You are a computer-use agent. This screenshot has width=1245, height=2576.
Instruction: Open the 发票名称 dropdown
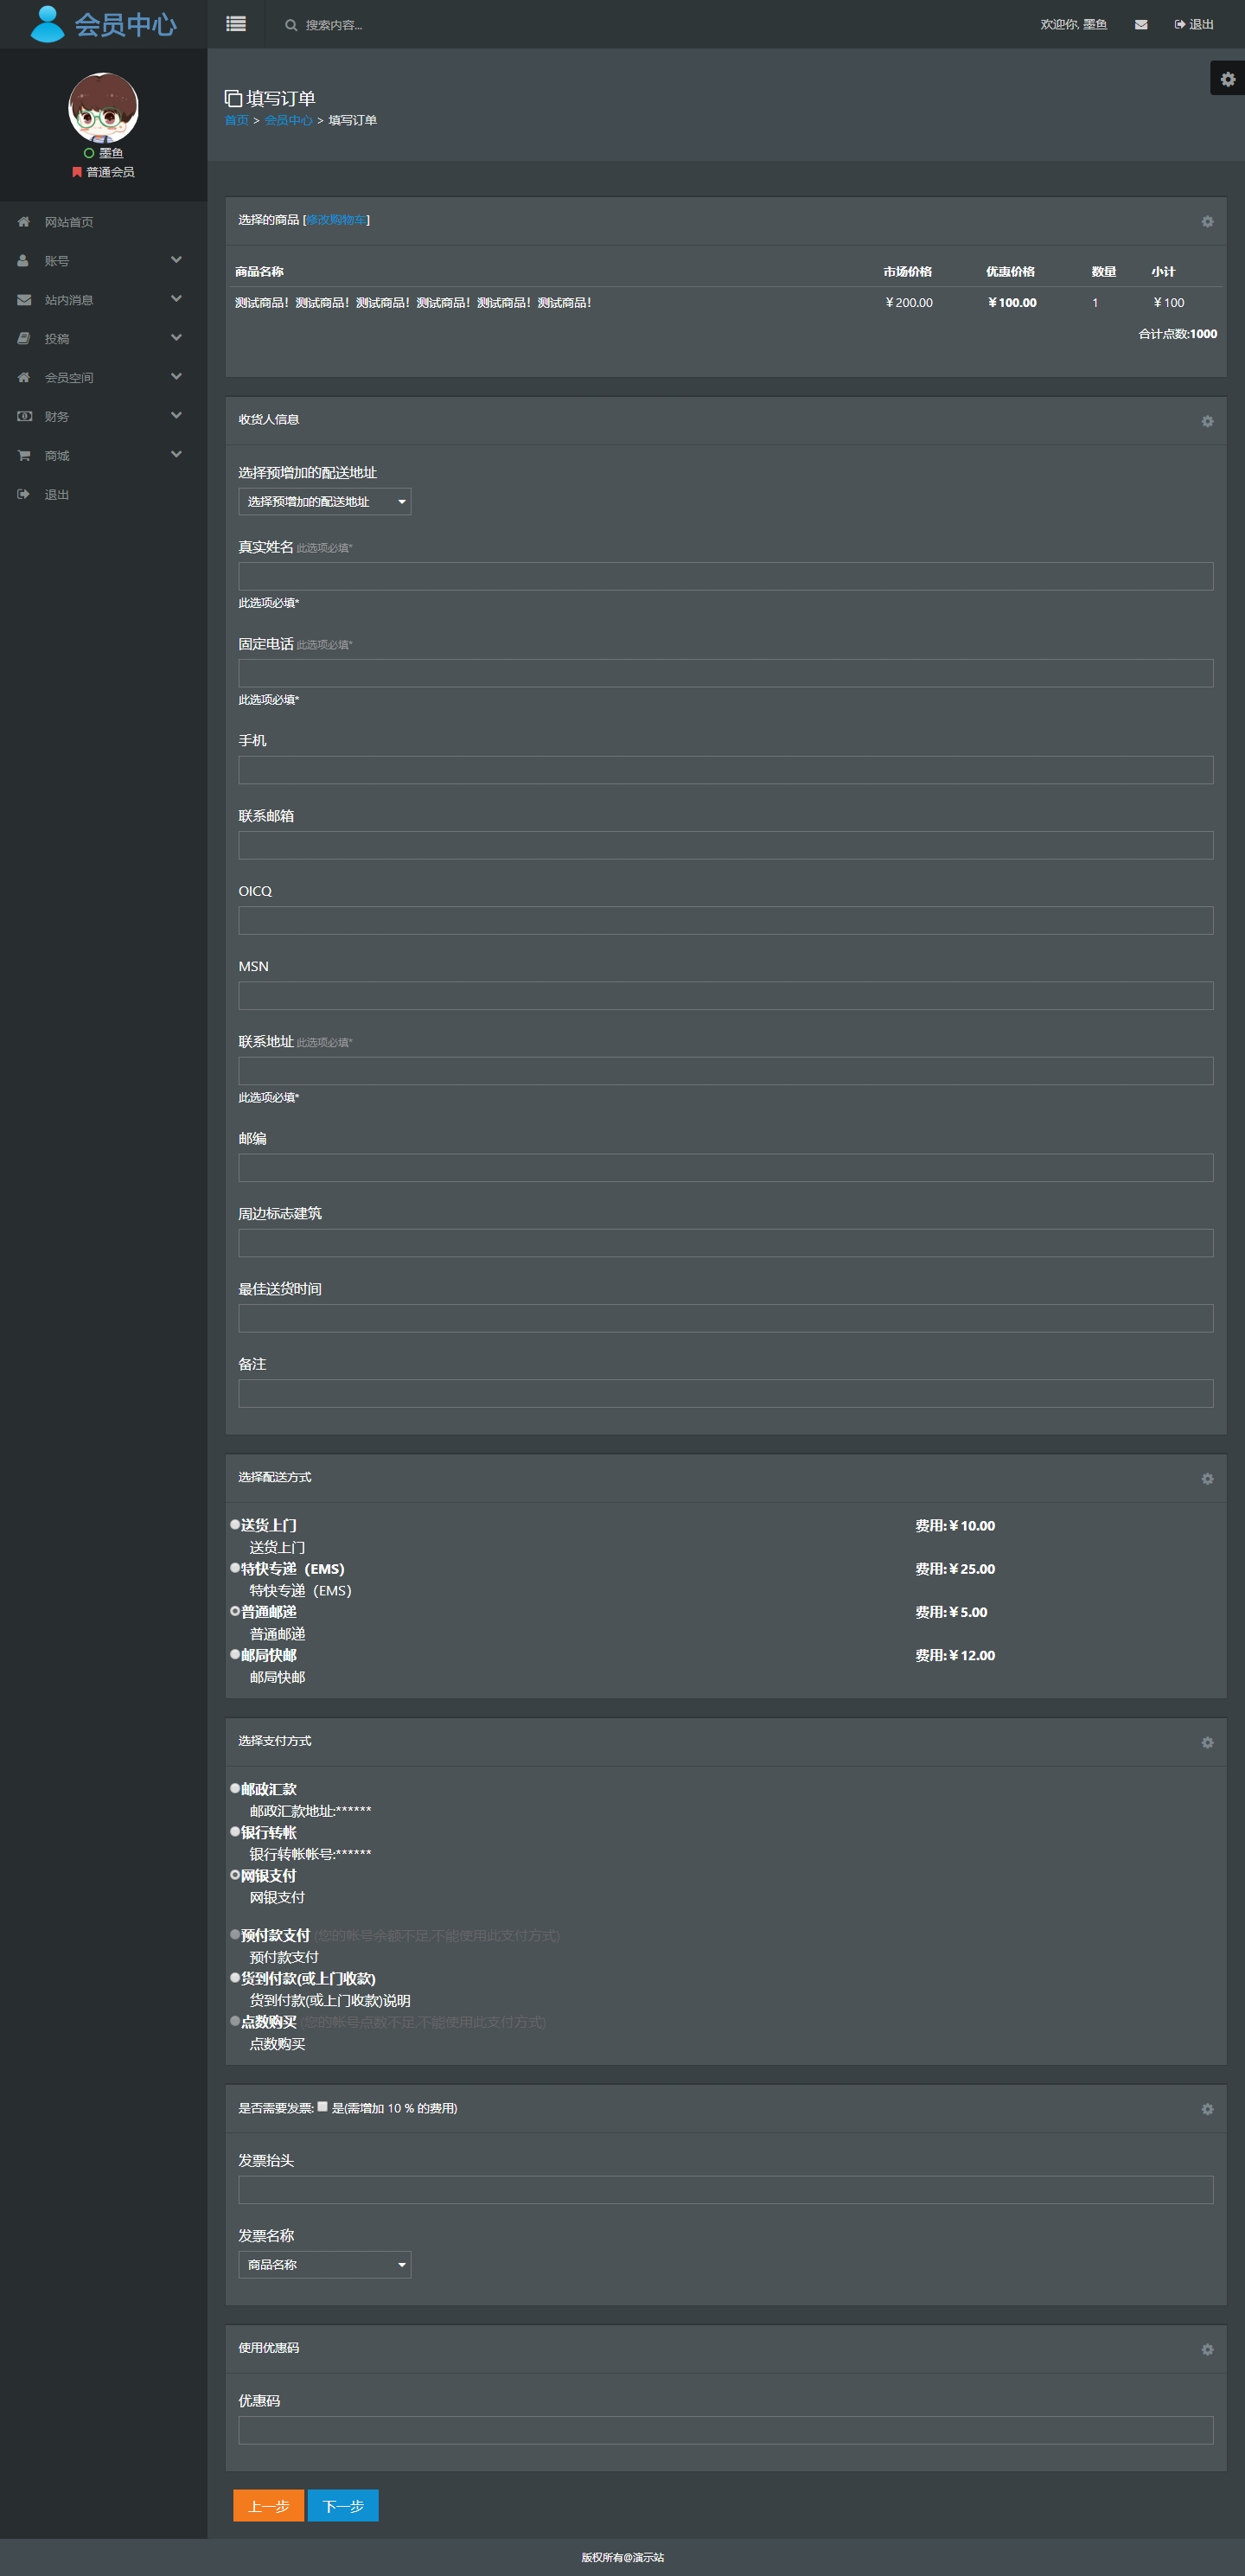click(325, 2265)
